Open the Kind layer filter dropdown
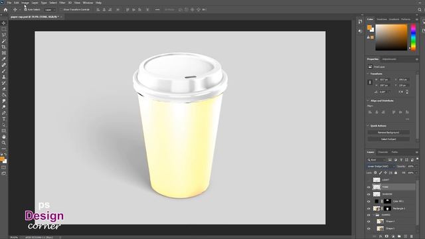The width and height of the screenshot is (425, 239). tap(377, 160)
